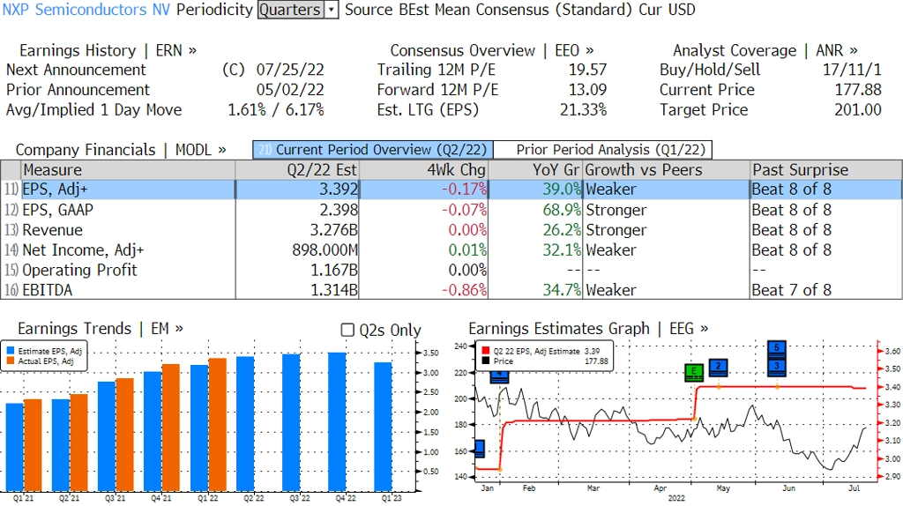Click the blue '2' event marker on the graph
Screen dimensions: 903x506
click(718, 368)
